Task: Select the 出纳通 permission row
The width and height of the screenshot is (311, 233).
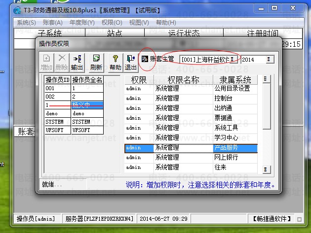Action: tap(191, 108)
